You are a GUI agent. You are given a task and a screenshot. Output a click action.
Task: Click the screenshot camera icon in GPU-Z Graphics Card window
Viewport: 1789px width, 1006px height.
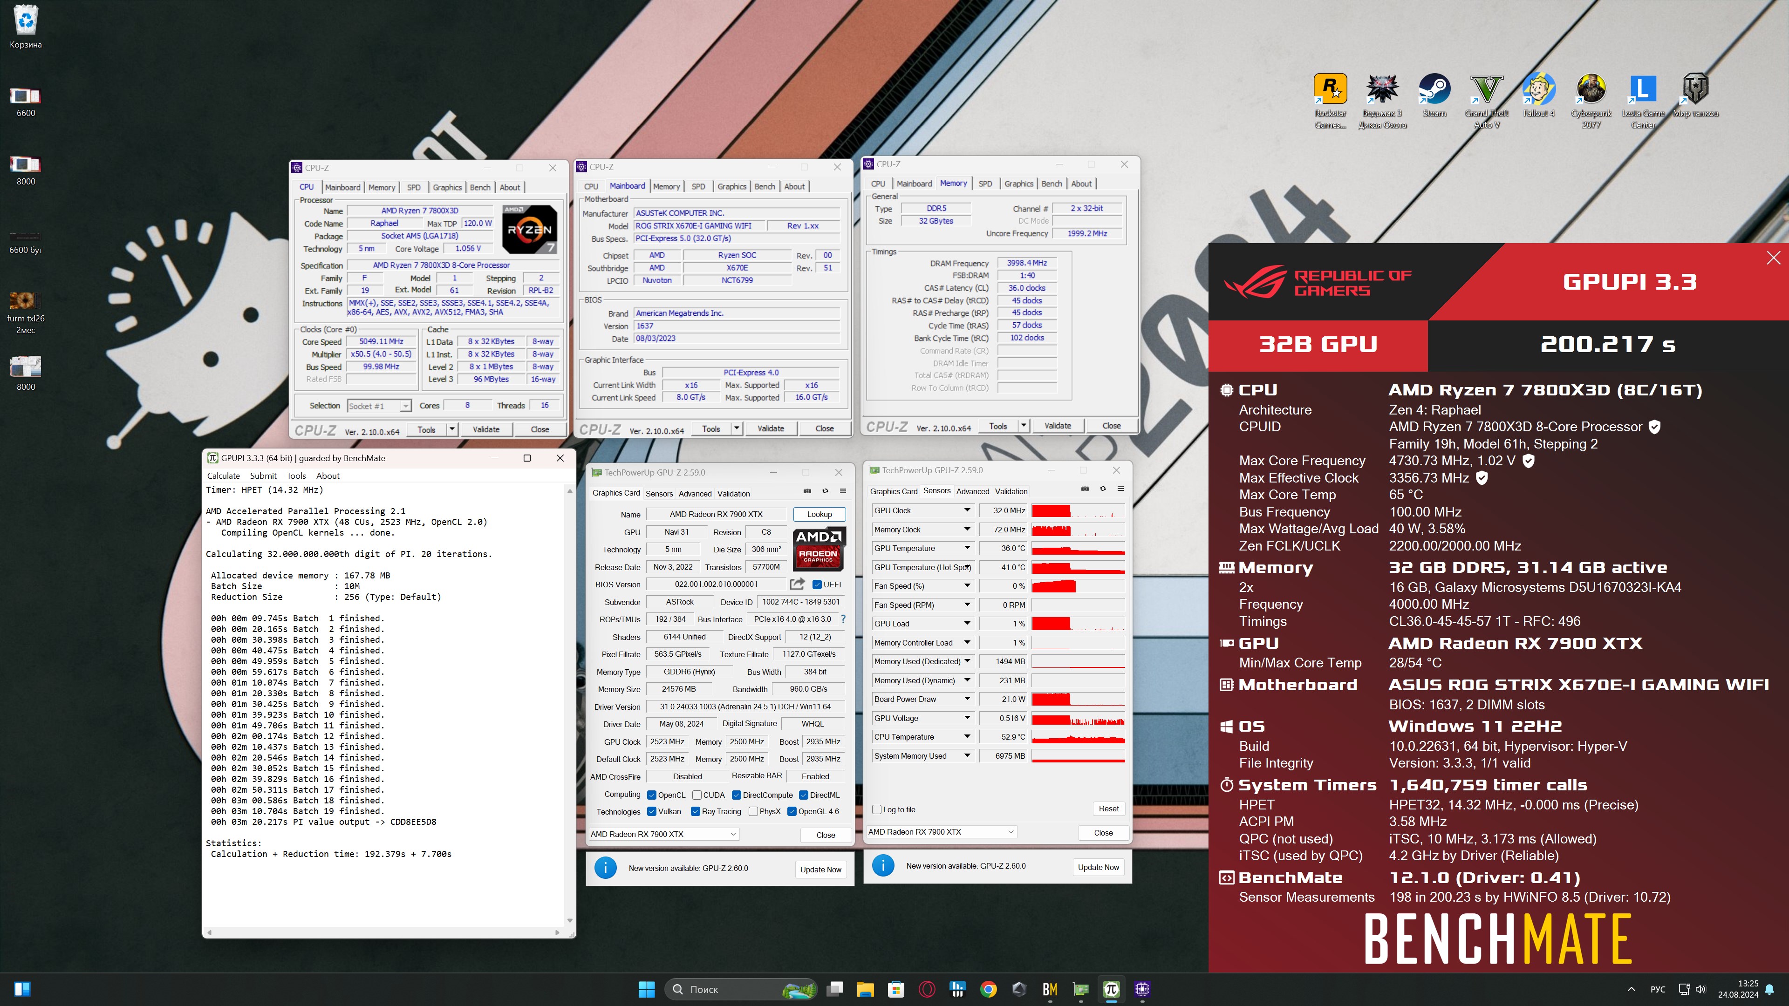(807, 491)
